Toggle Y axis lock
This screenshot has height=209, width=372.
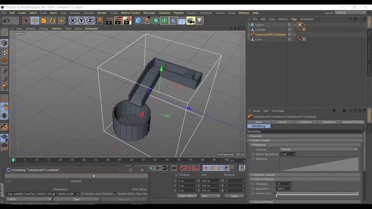[81, 21]
